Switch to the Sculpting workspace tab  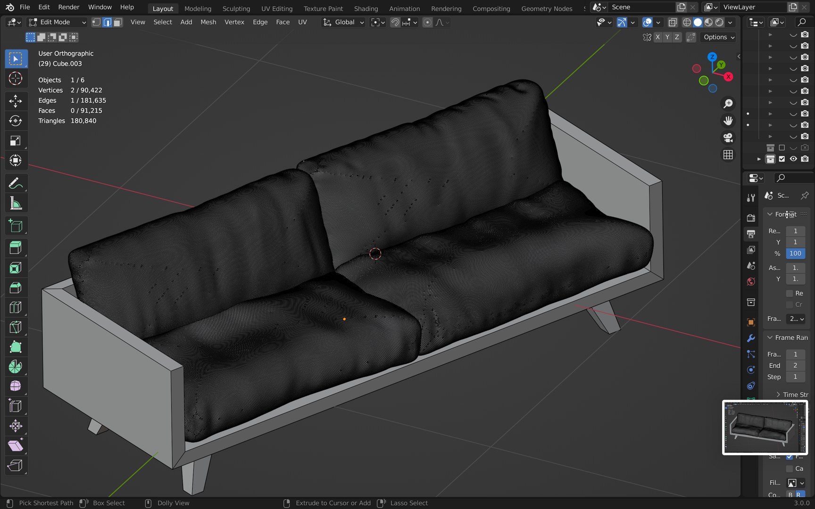[x=236, y=8]
